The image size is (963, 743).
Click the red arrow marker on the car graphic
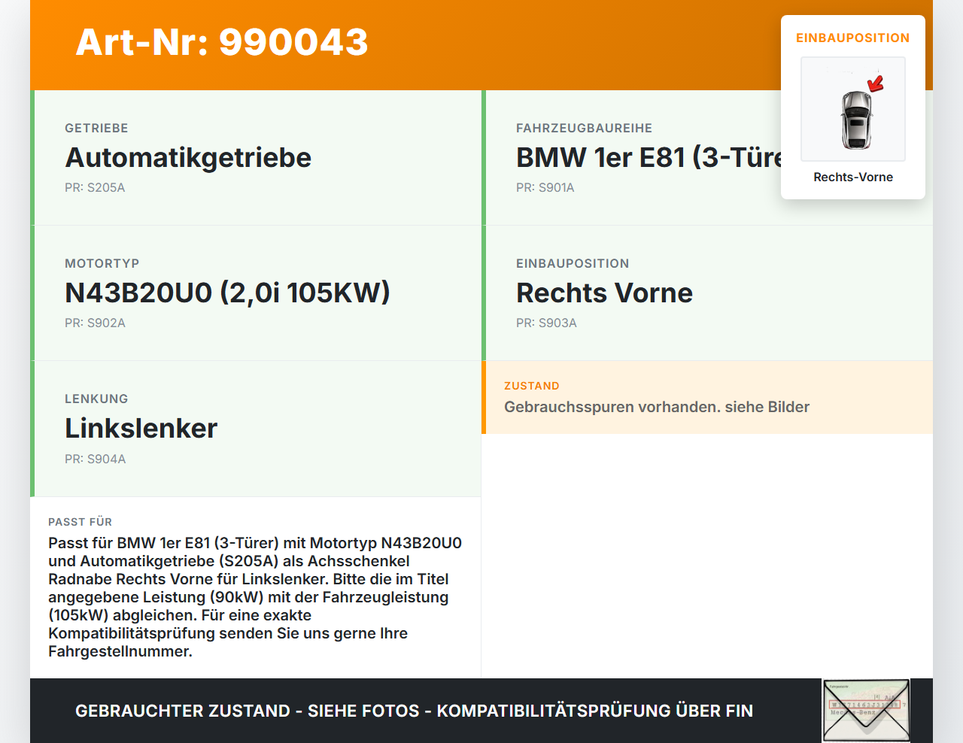tap(874, 85)
